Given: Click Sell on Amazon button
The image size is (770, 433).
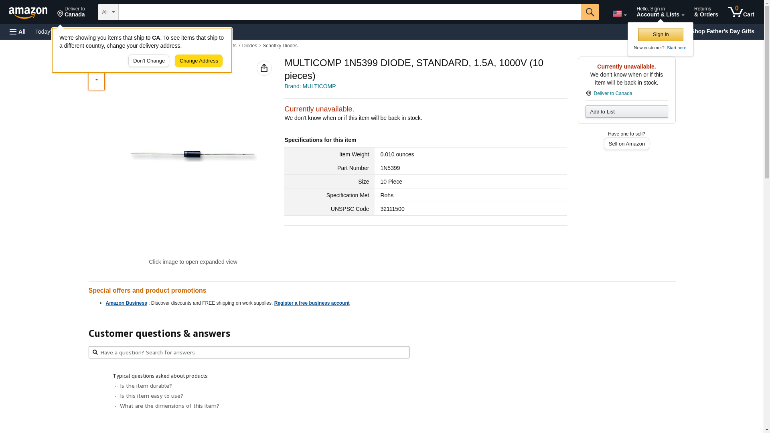Looking at the screenshot, I should pos(626,144).
